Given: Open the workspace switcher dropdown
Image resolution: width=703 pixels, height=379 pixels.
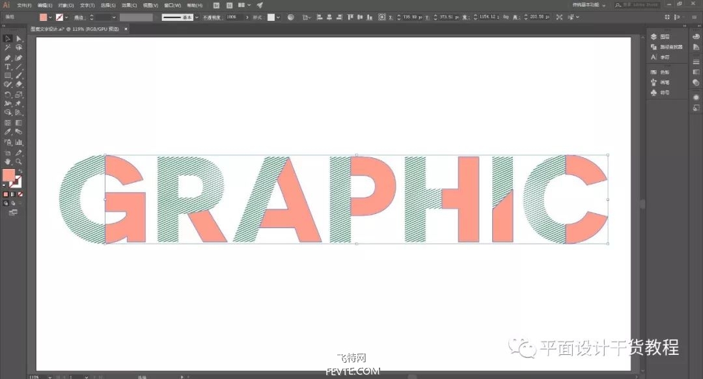Looking at the screenshot, I should point(589,5).
